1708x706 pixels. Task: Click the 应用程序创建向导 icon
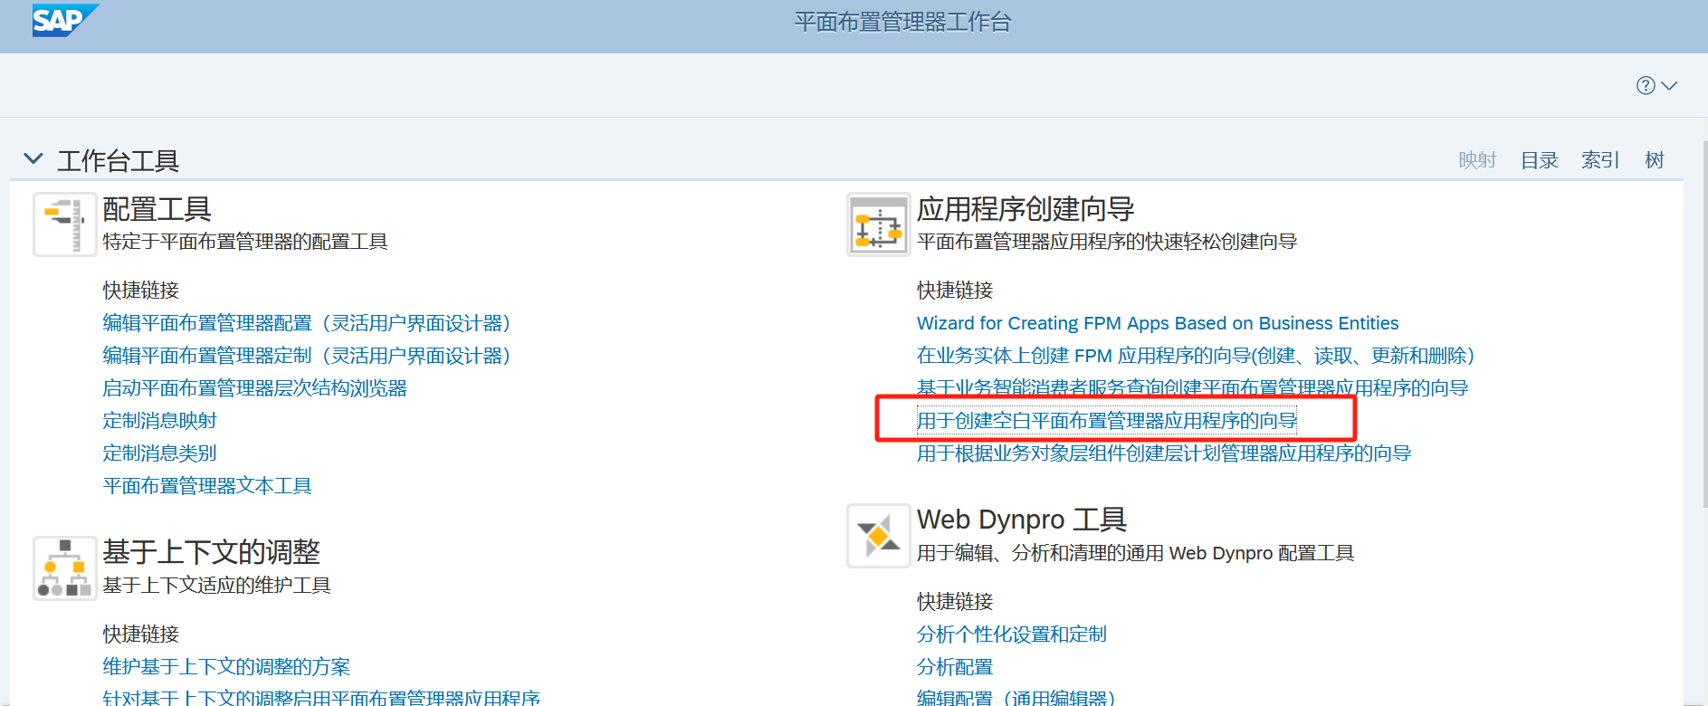coord(879,224)
